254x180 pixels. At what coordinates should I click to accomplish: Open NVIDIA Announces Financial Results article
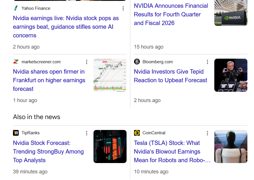(171, 14)
